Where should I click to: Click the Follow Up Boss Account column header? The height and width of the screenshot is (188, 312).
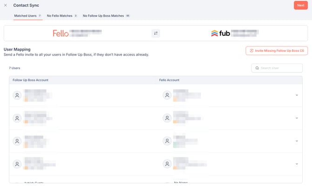(x=30, y=80)
